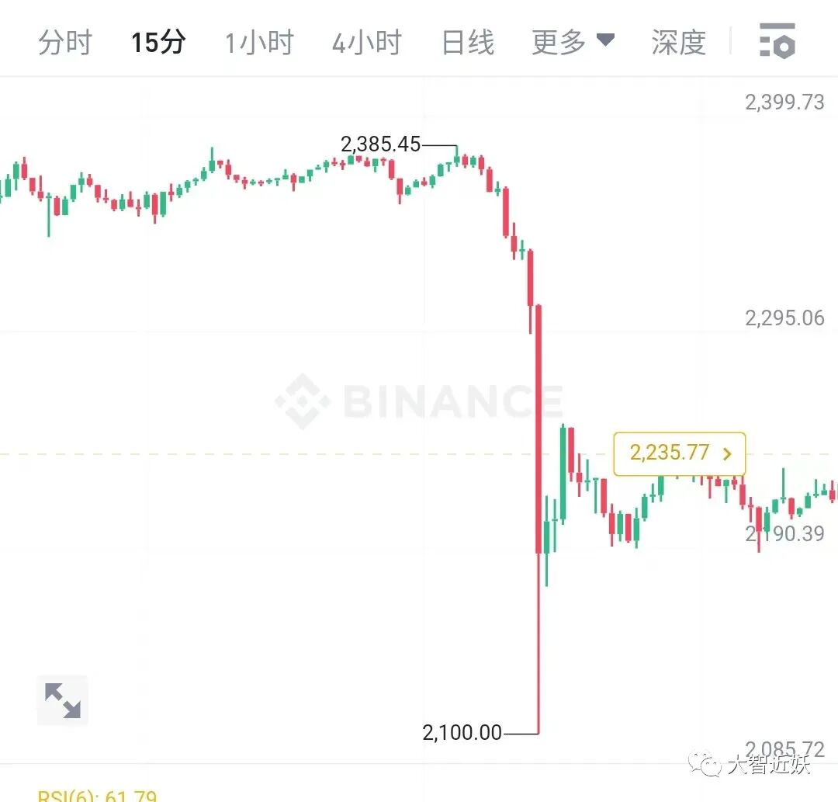Click the 2,399.73 price axis label
This screenshot has height=802, width=838.
(x=784, y=102)
